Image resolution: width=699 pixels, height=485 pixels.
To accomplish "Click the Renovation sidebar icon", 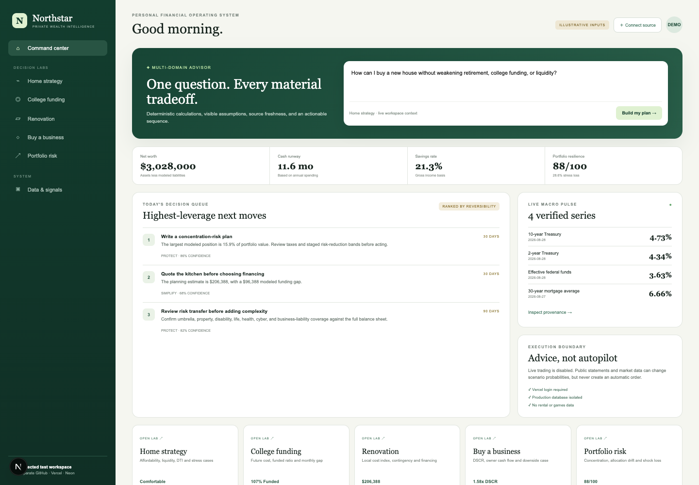I will [18, 119].
